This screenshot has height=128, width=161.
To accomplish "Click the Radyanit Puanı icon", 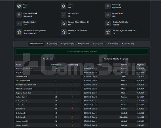I will click(x=108, y=15).
